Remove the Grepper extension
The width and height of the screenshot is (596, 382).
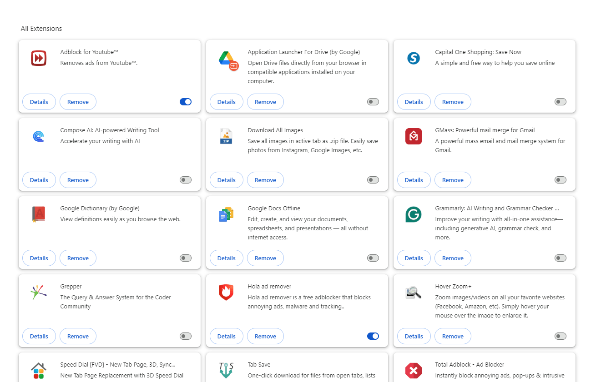[x=78, y=336]
